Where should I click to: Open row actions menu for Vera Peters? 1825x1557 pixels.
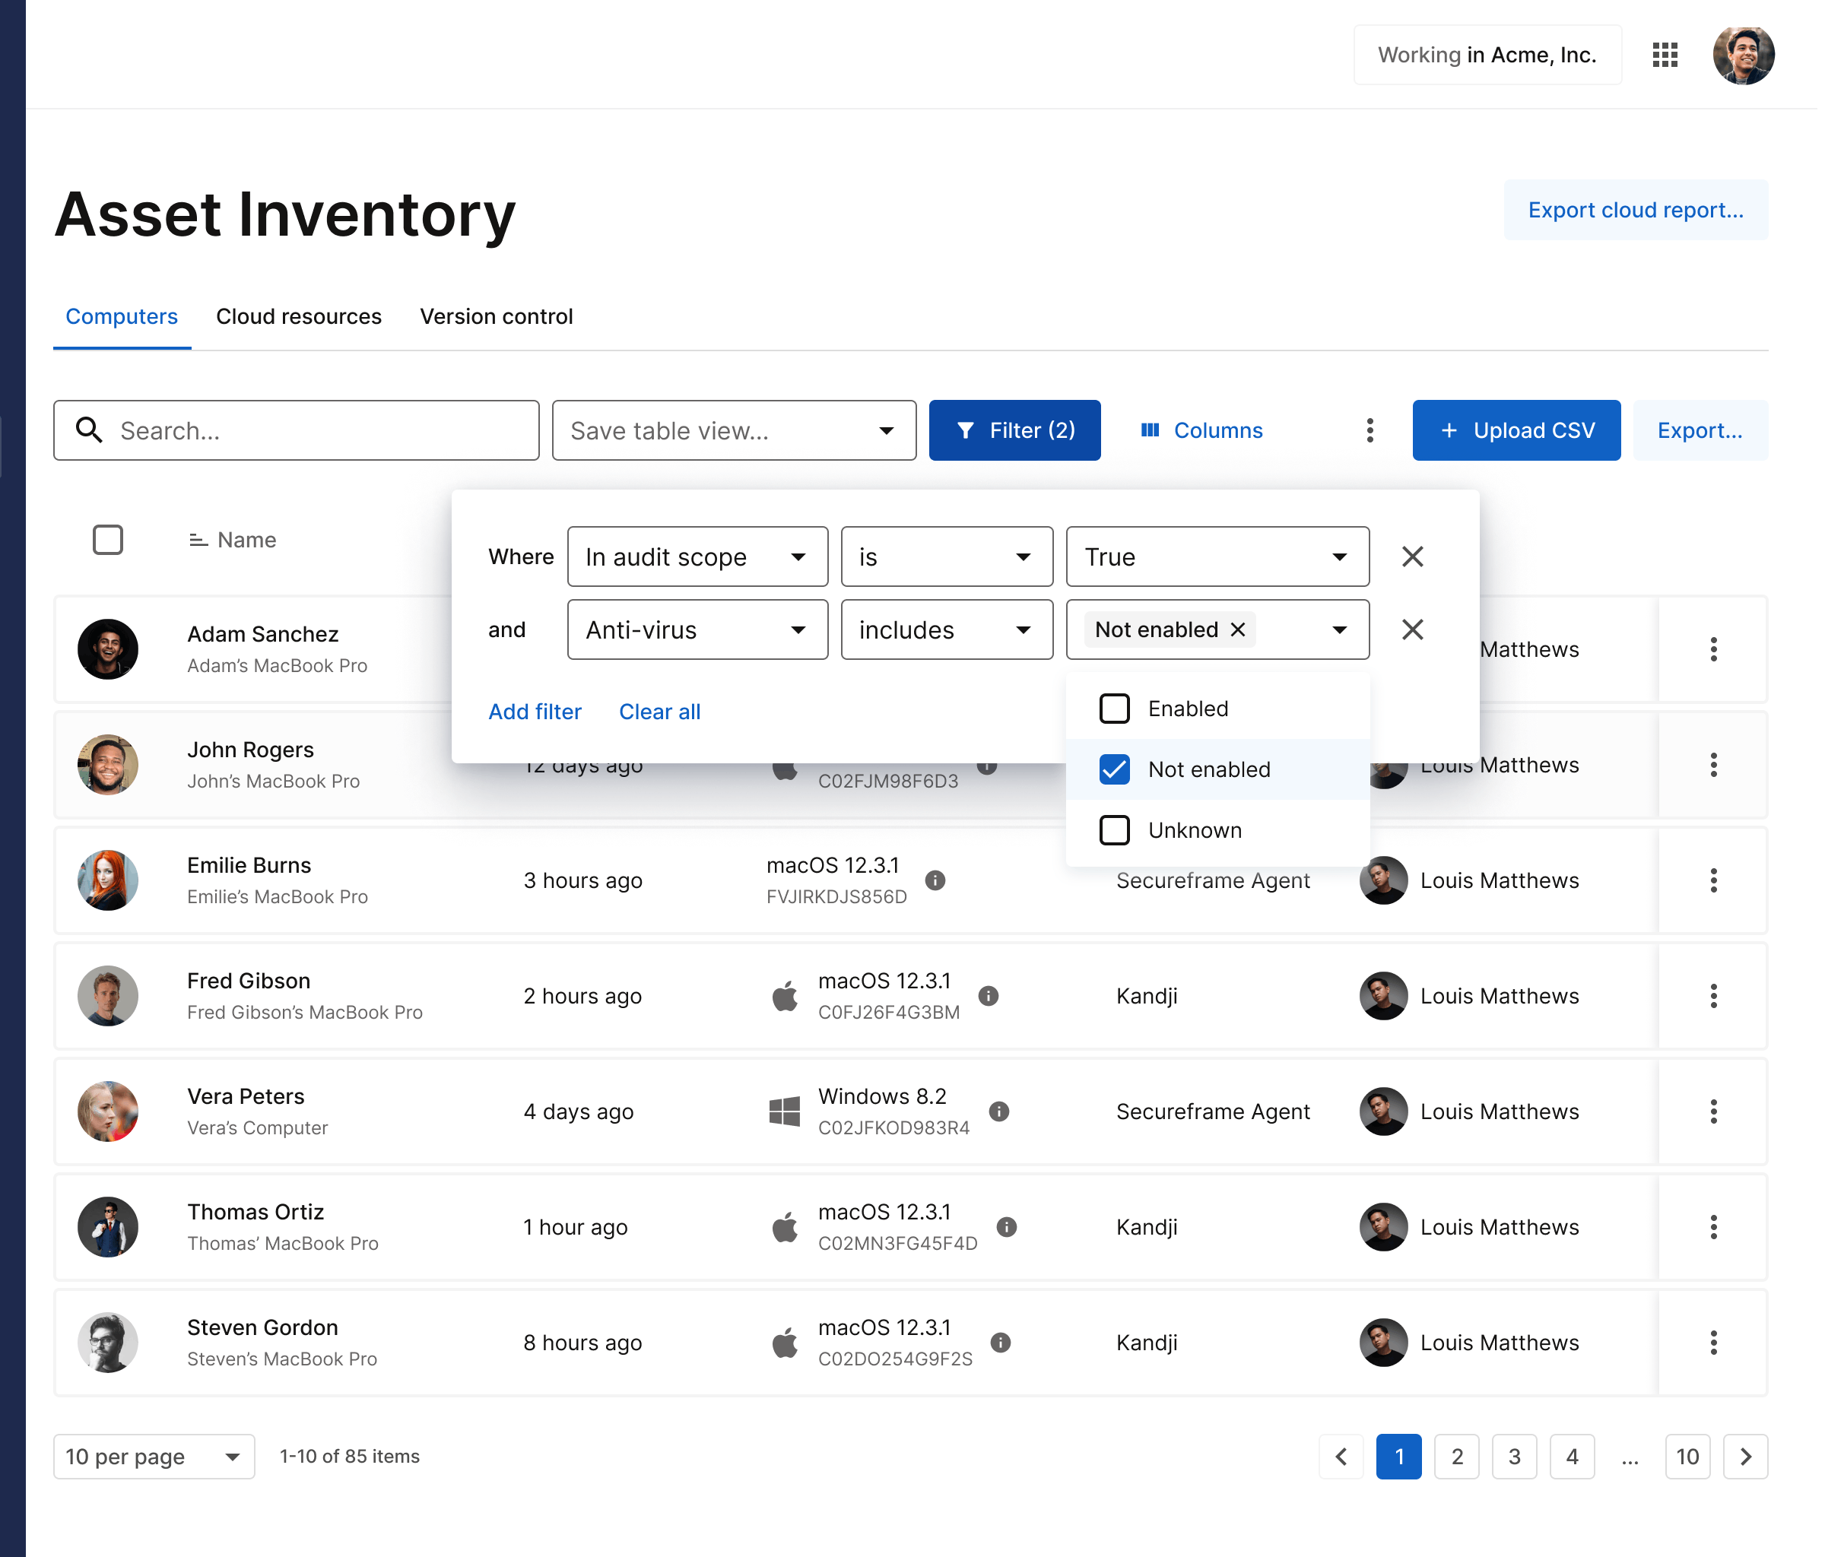click(x=1713, y=1111)
